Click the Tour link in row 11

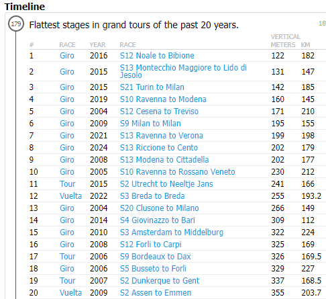click(x=68, y=184)
